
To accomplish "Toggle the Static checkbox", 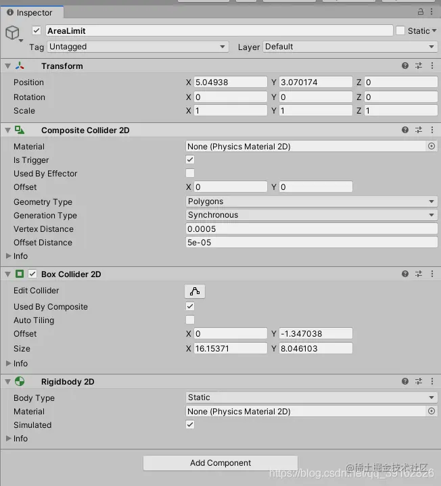I will click(x=400, y=30).
